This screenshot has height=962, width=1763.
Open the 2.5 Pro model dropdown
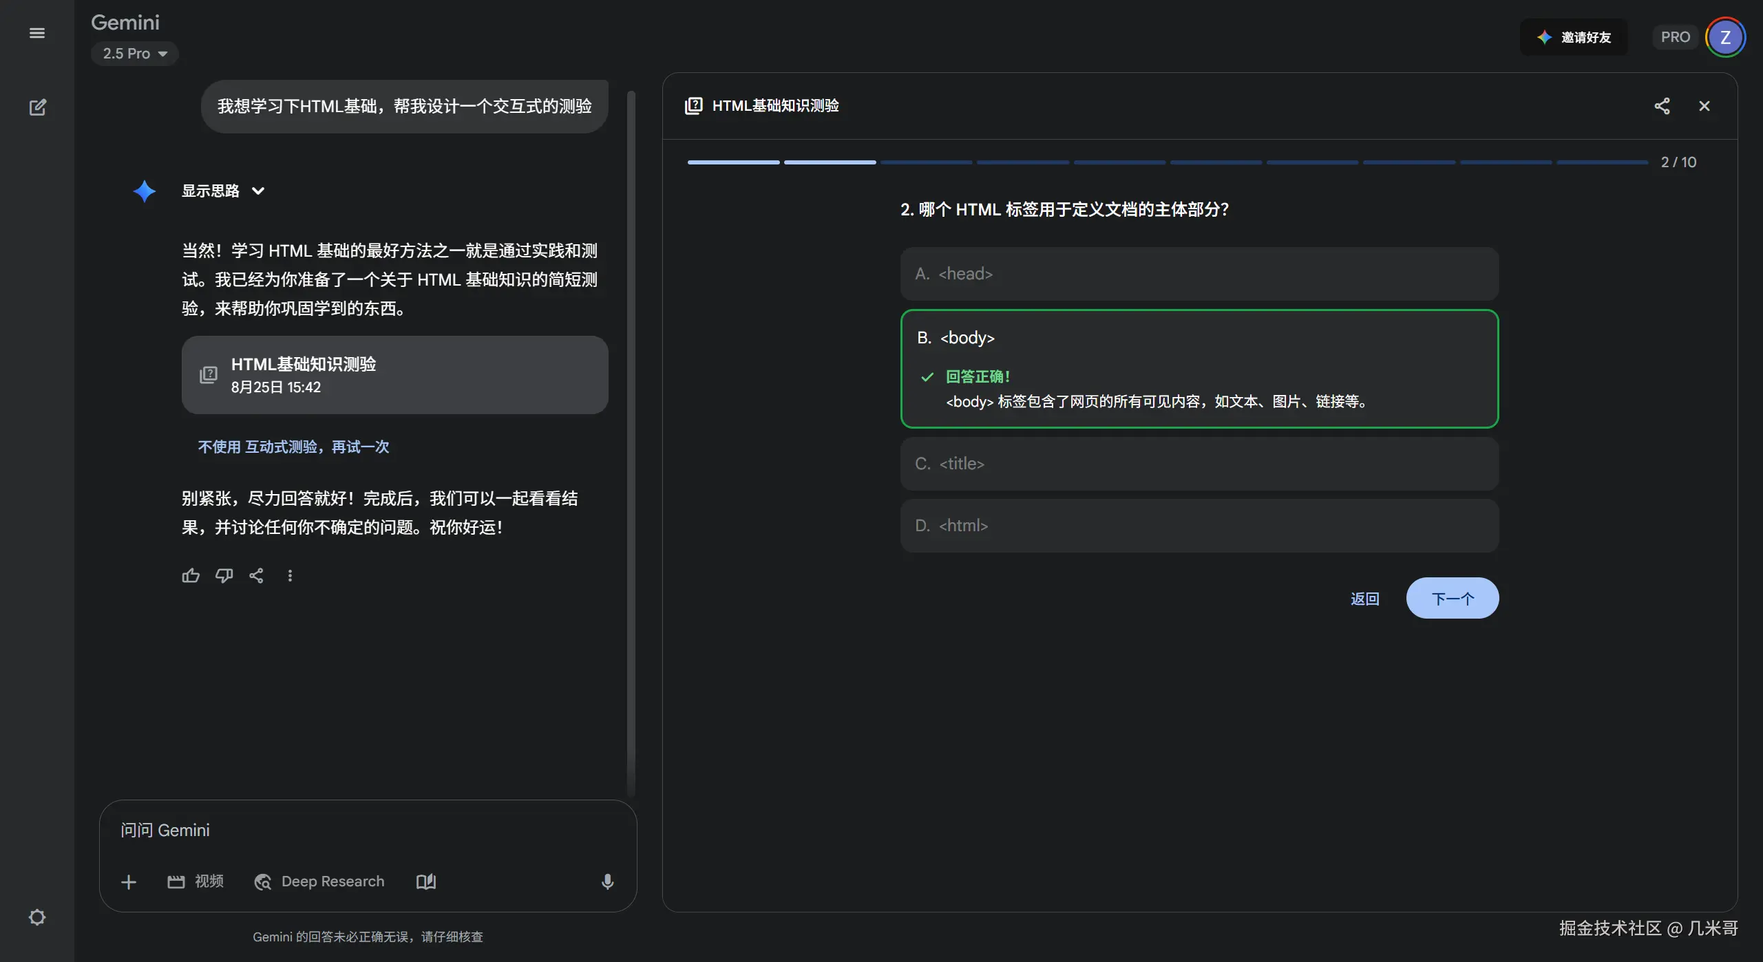coord(135,54)
